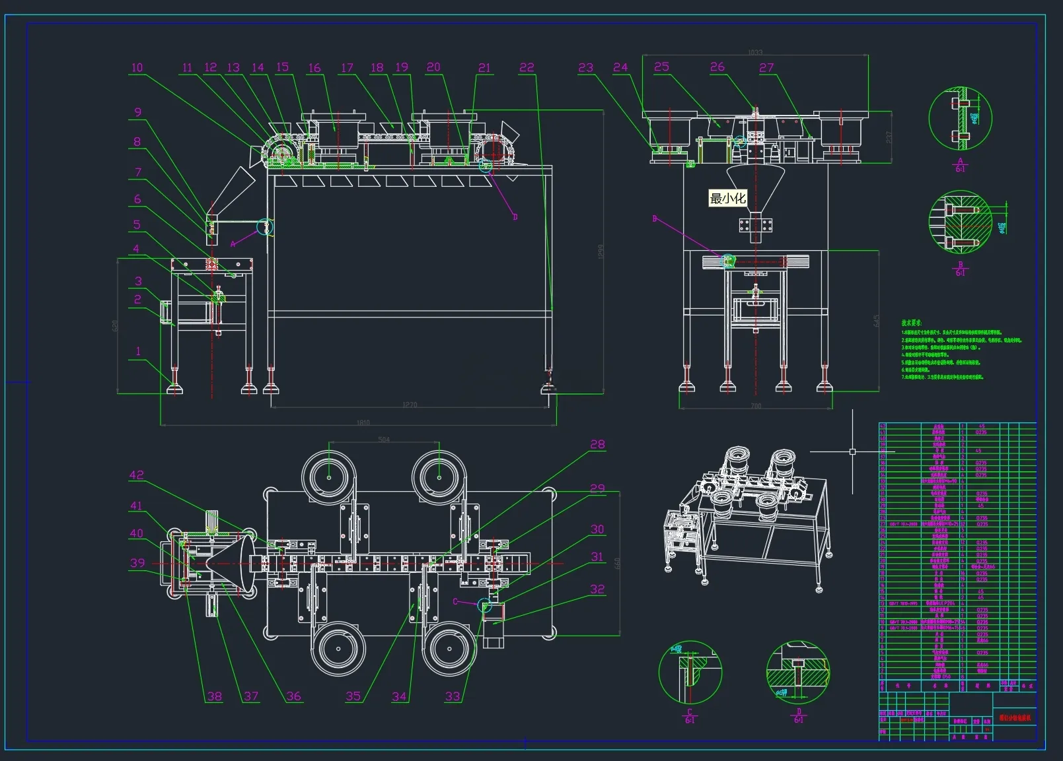Click the 660 vertical dimension text
1063x761 pixels.
point(617,564)
